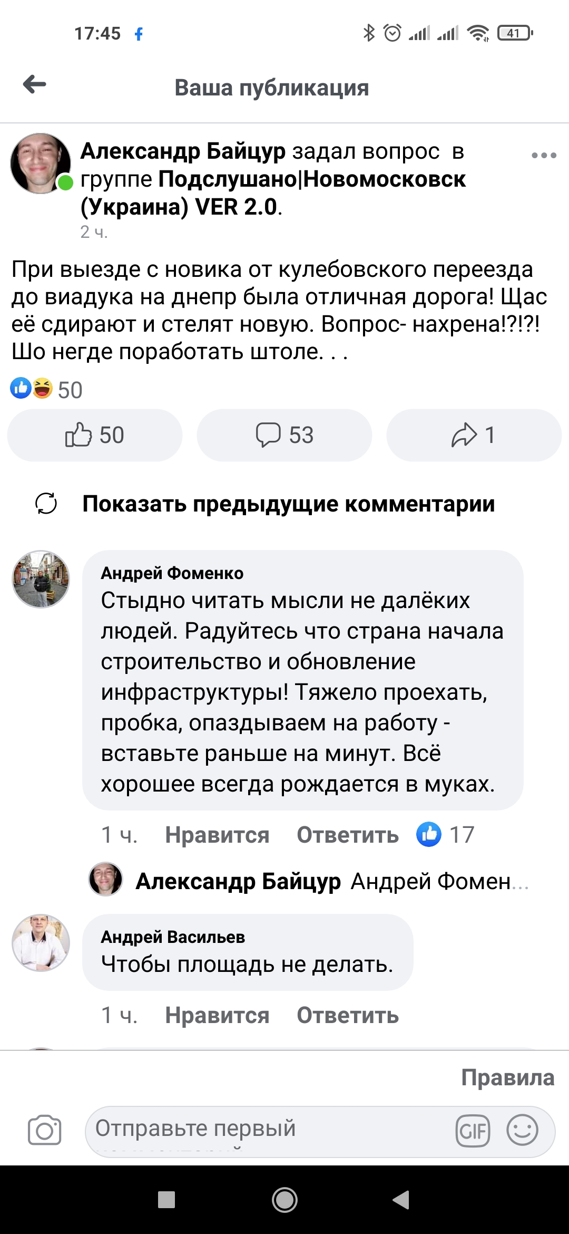
Task: Like the post with thumbs-up button
Action: [x=95, y=435]
